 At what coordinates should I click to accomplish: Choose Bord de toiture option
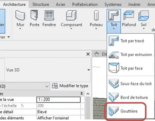pyautogui.click(x=131, y=97)
